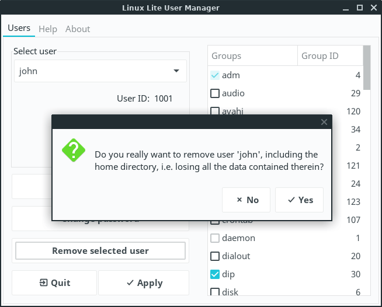
Task: Close the confirmation dialog with X
Action: [324, 122]
